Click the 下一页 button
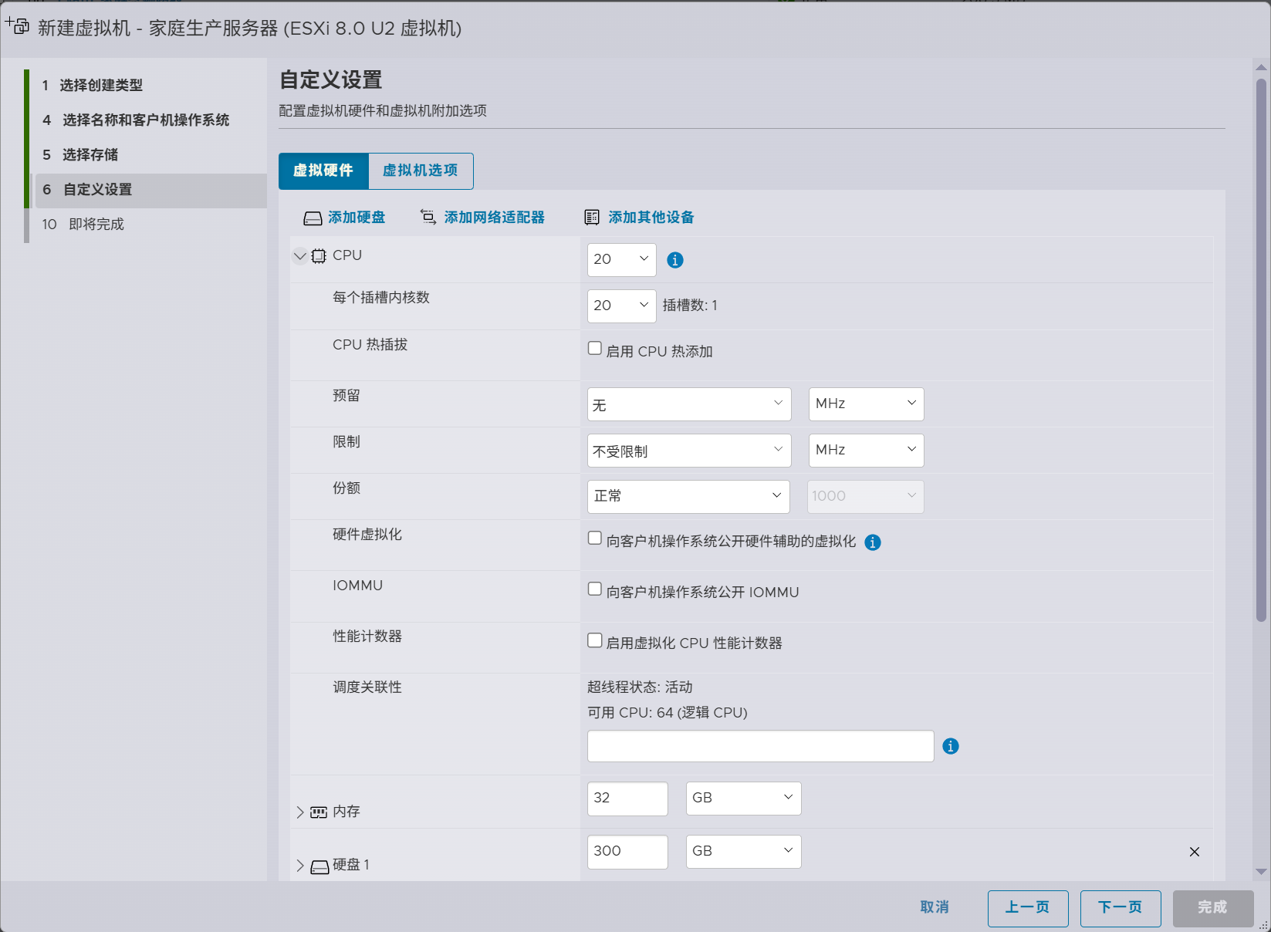The height and width of the screenshot is (932, 1271). coord(1120,907)
